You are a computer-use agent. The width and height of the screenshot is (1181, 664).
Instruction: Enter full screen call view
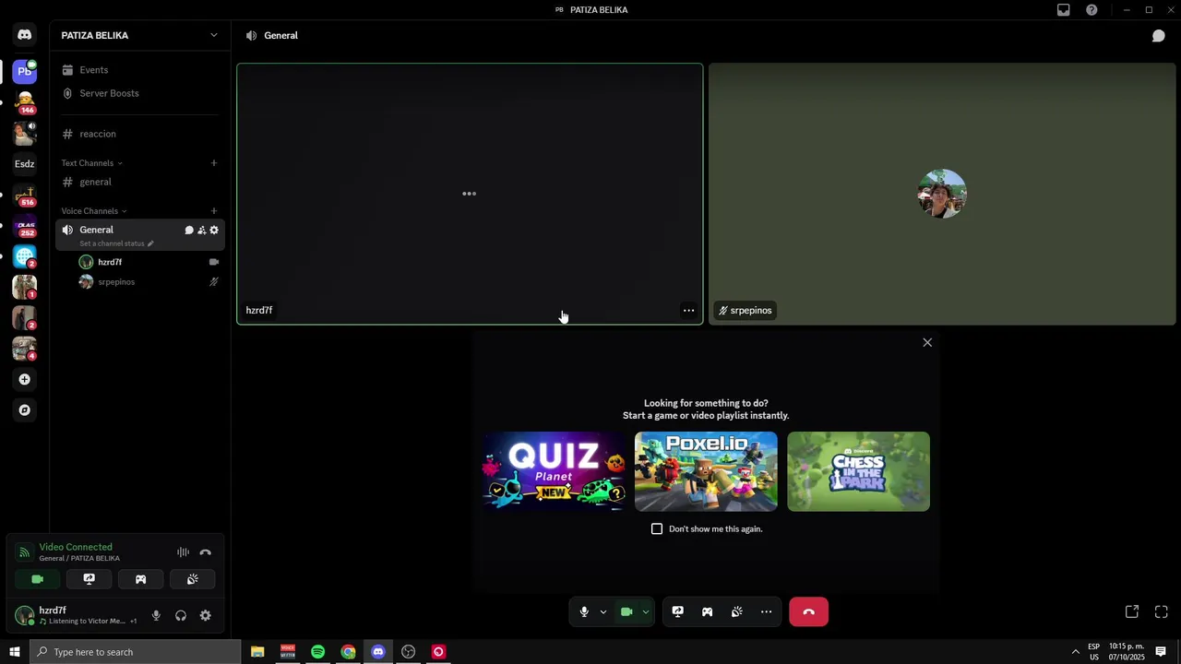click(1162, 611)
